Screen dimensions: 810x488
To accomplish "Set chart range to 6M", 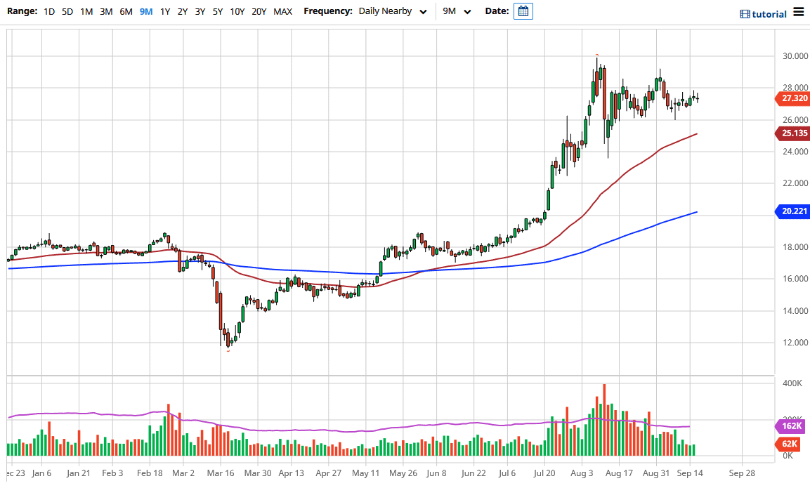I will point(126,12).
